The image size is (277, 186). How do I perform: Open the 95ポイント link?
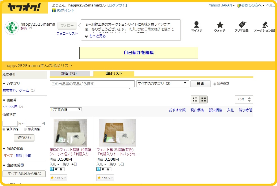click(65, 10)
